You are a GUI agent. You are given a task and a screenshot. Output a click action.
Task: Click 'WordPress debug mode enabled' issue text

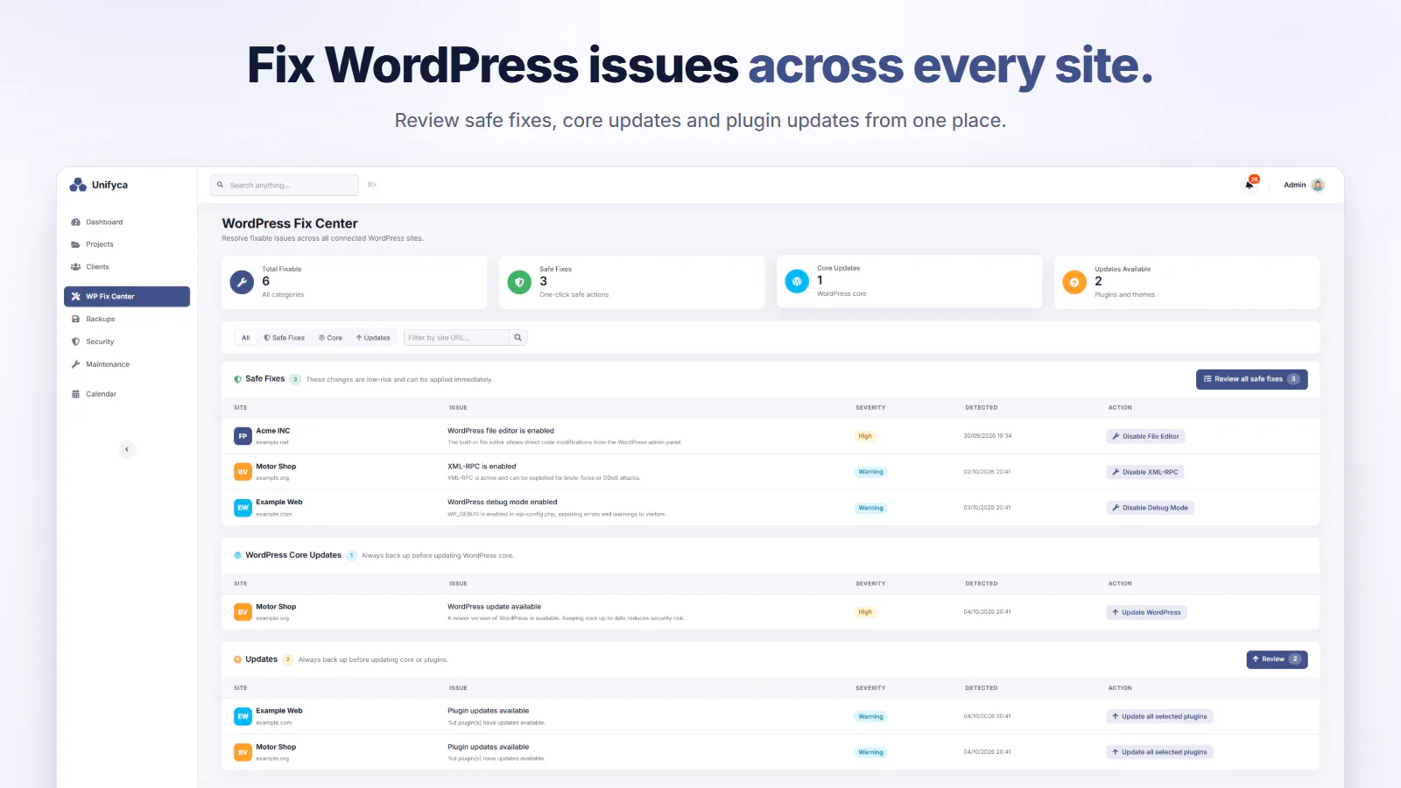tap(502, 503)
